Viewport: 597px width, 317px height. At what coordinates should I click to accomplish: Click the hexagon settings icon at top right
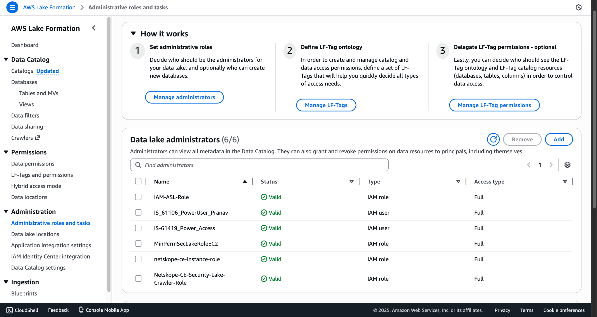(579, 7)
